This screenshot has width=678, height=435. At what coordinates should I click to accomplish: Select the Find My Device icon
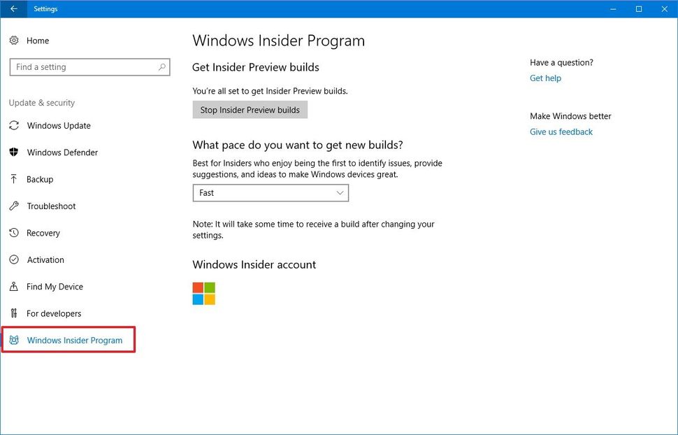coord(15,287)
